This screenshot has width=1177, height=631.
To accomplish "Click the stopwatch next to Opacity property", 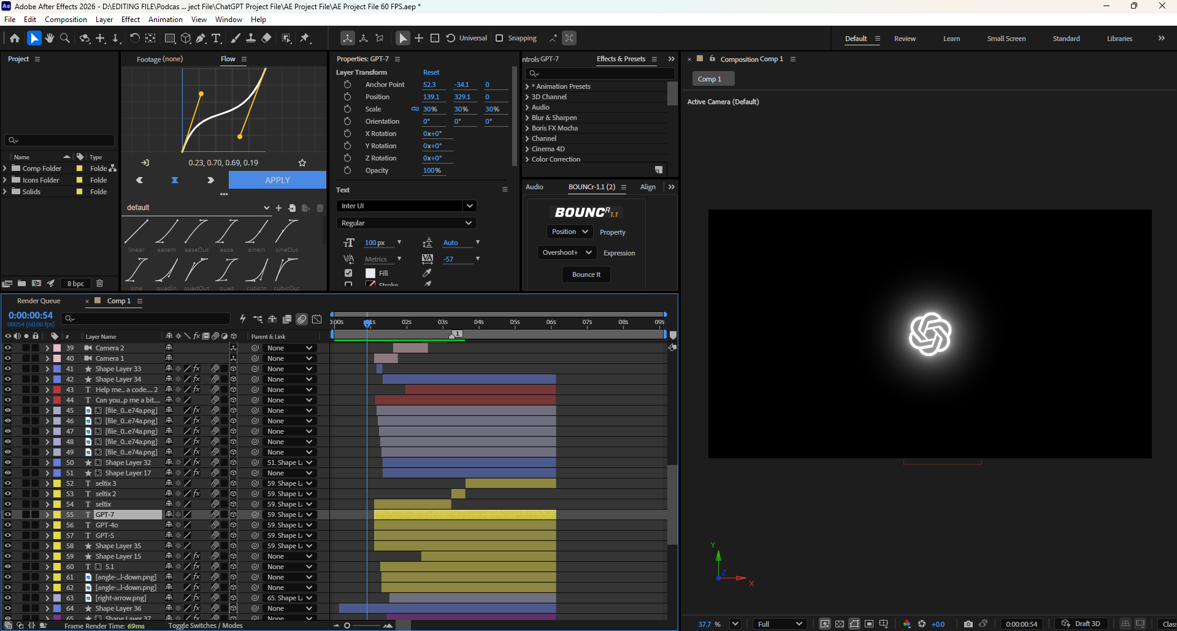I will tap(347, 170).
